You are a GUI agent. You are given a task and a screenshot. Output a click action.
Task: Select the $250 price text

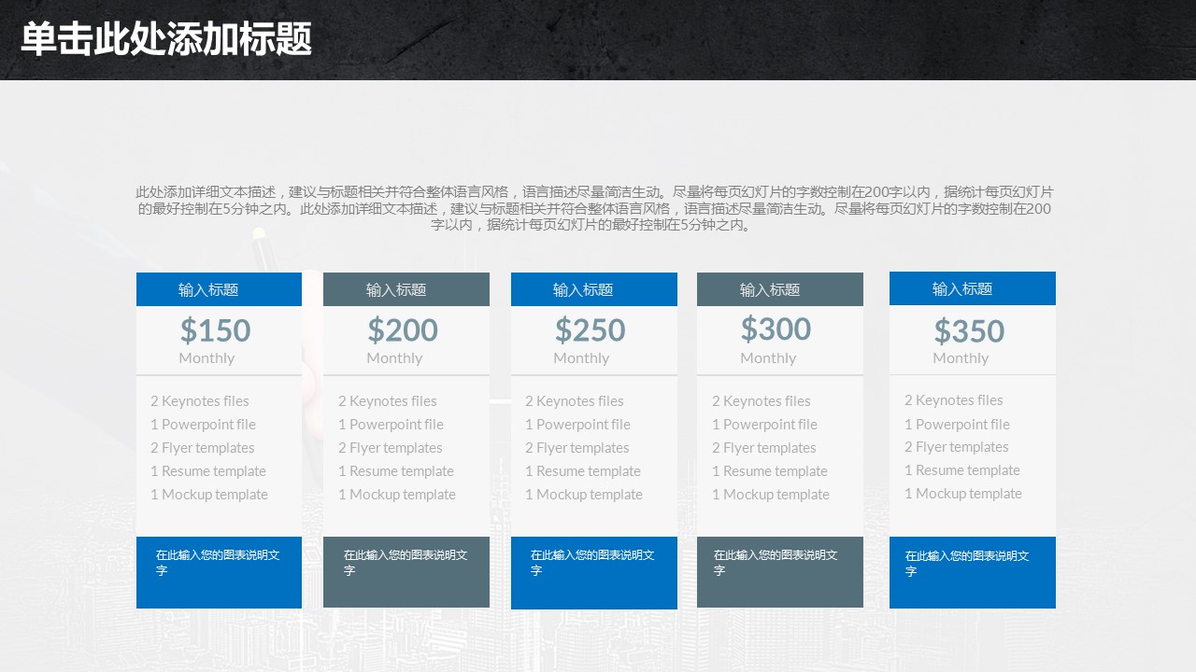(591, 330)
